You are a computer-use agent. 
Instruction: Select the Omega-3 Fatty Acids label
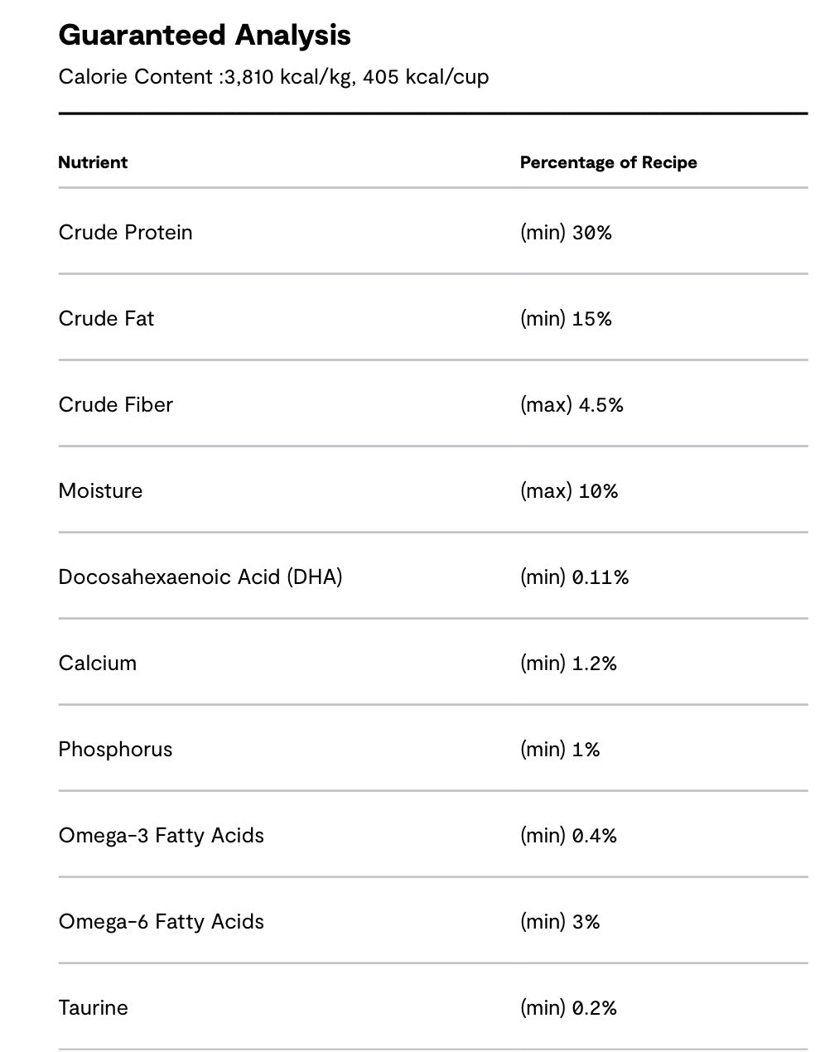tap(162, 835)
